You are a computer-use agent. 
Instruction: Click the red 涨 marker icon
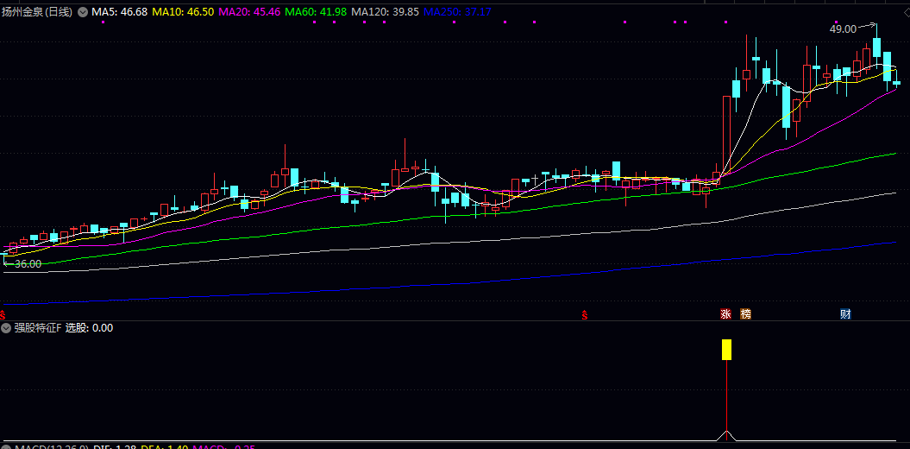725,313
